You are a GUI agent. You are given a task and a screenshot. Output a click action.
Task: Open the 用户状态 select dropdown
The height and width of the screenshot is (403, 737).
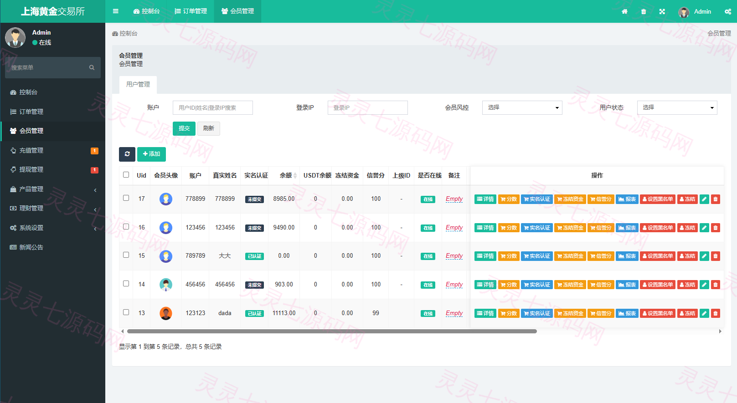[677, 107]
